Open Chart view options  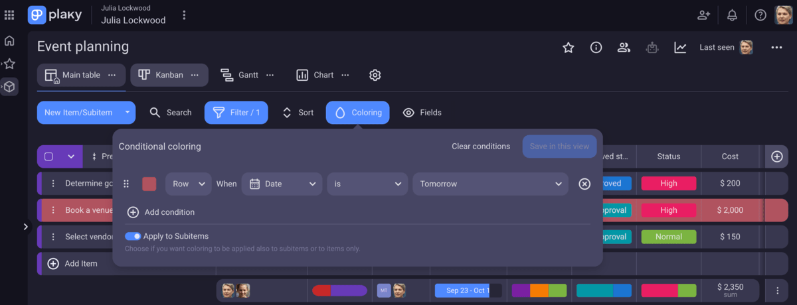345,75
